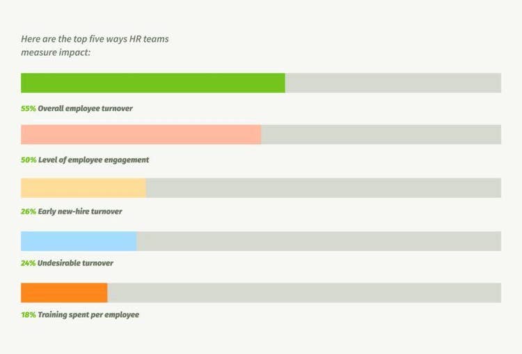Click the light blue Undesirable turnover bar
The height and width of the screenshot is (354, 522).
(79, 241)
